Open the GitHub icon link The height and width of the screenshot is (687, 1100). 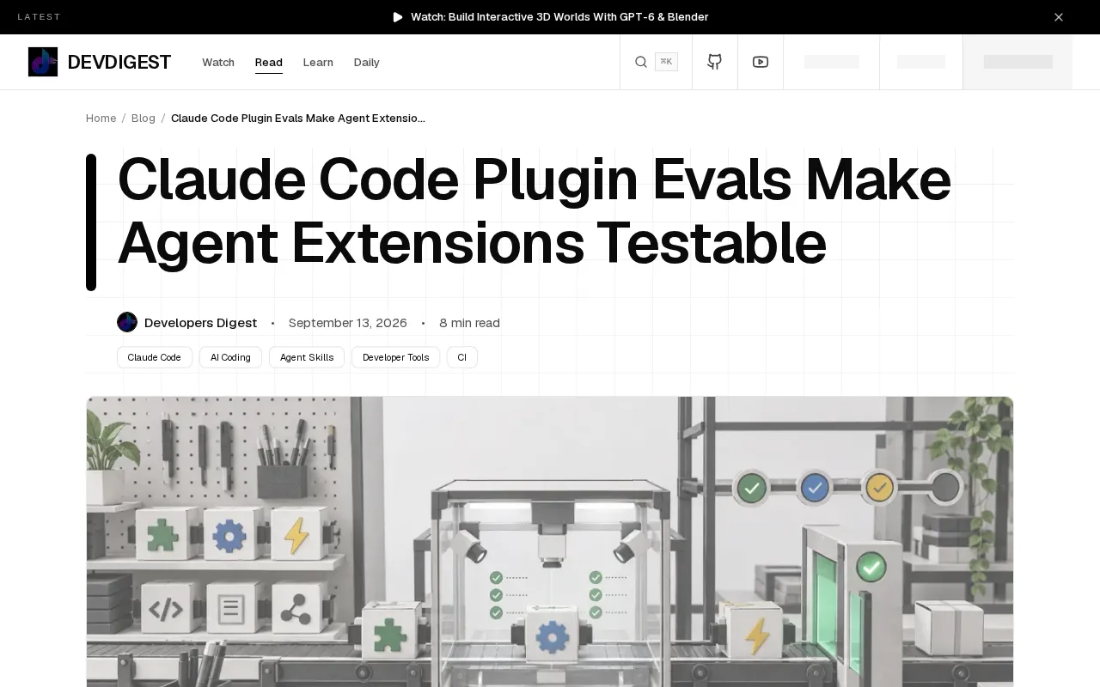[715, 62]
